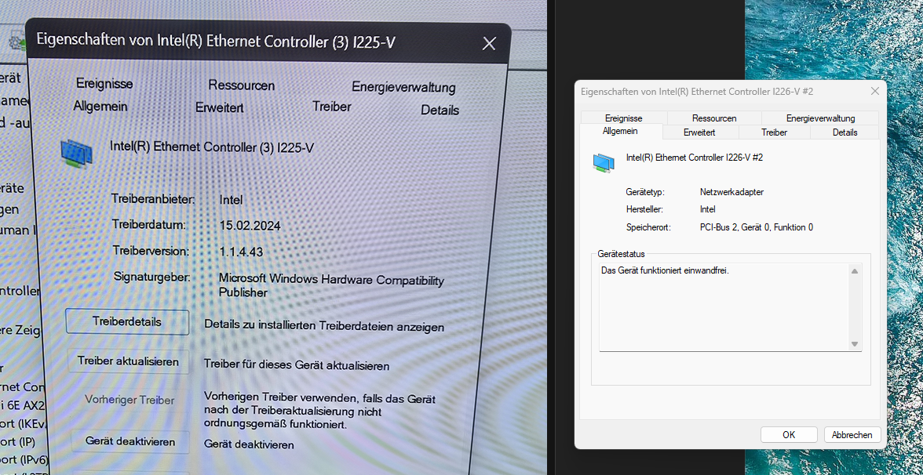Click Treiberanbieter value Intel
This screenshot has height=475, width=923.
coord(231,200)
